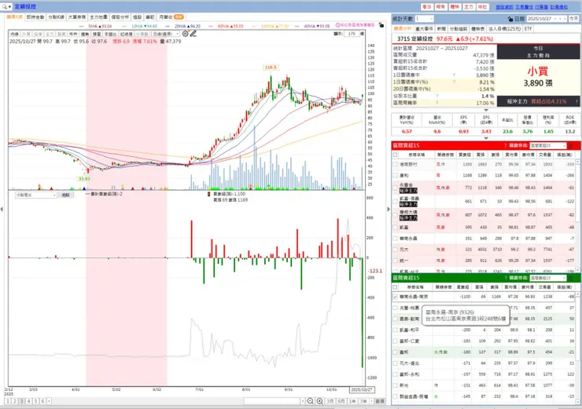Switch to 主力地圖 tab
582x409 pixels.
[99, 17]
